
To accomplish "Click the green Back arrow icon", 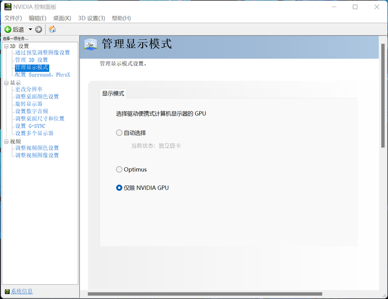I will [8, 29].
